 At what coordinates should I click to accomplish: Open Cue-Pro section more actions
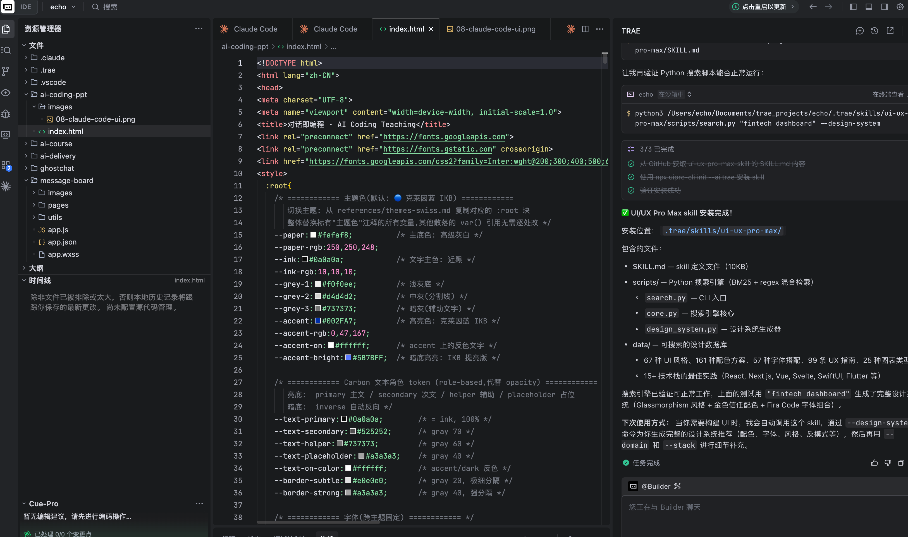coord(199,504)
